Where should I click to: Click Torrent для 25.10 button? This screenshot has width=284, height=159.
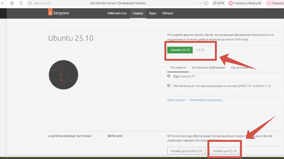coord(224,151)
